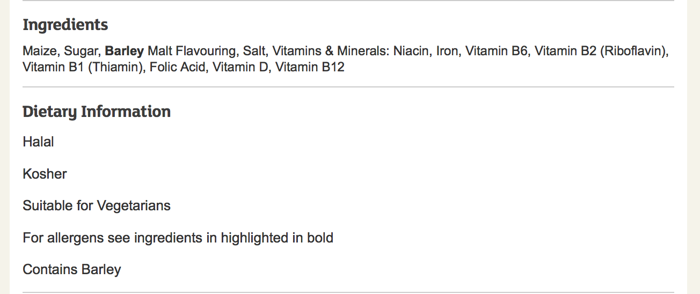Image resolution: width=700 pixels, height=294 pixels.
Task: Click the Contains Barley line
Action: [x=72, y=269]
